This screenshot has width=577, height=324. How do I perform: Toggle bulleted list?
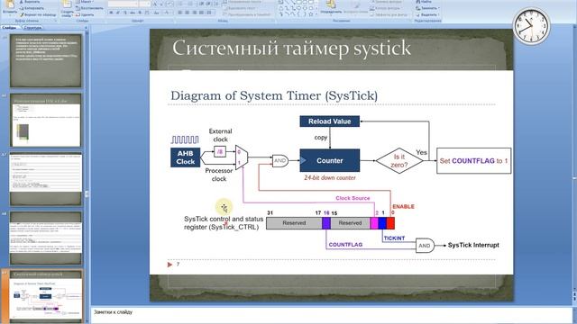pyautogui.click(x=180, y=4)
